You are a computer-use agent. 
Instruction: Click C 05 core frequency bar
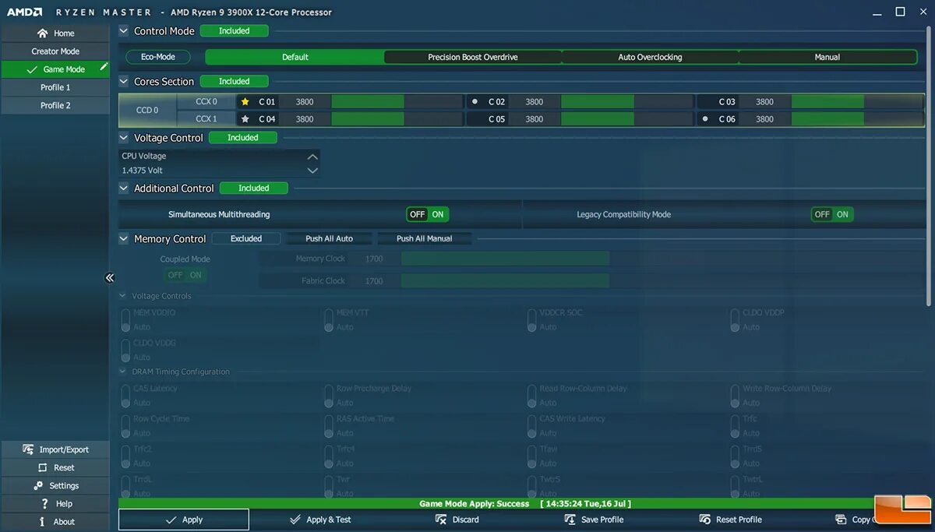point(626,119)
